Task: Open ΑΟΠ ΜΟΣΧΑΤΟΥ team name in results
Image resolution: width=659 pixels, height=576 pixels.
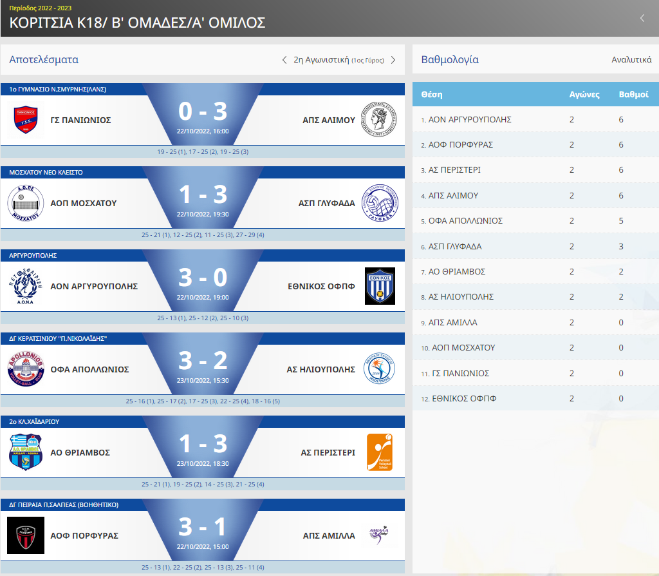Action: (x=84, y=203)
